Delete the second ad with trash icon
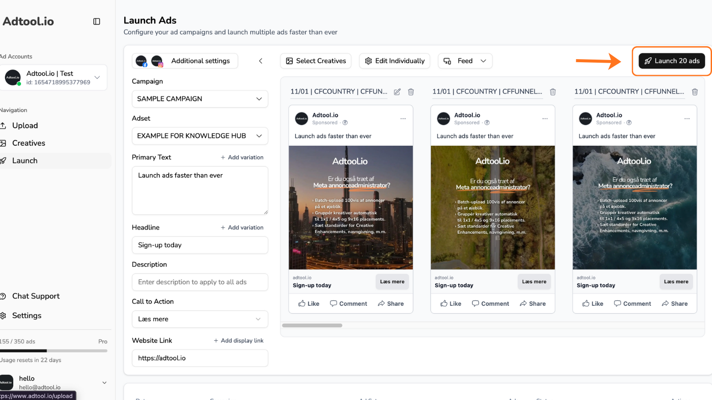 point(553,92)
